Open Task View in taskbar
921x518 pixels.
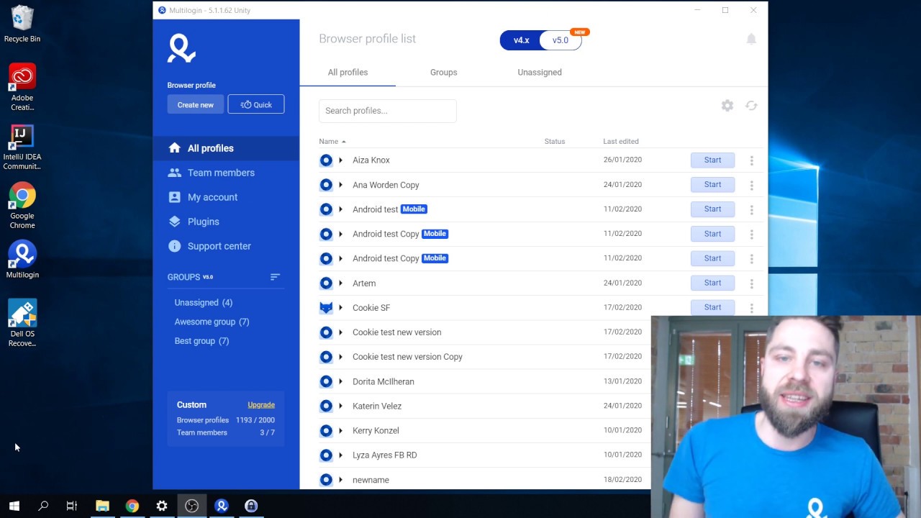[x=72, y=506]
